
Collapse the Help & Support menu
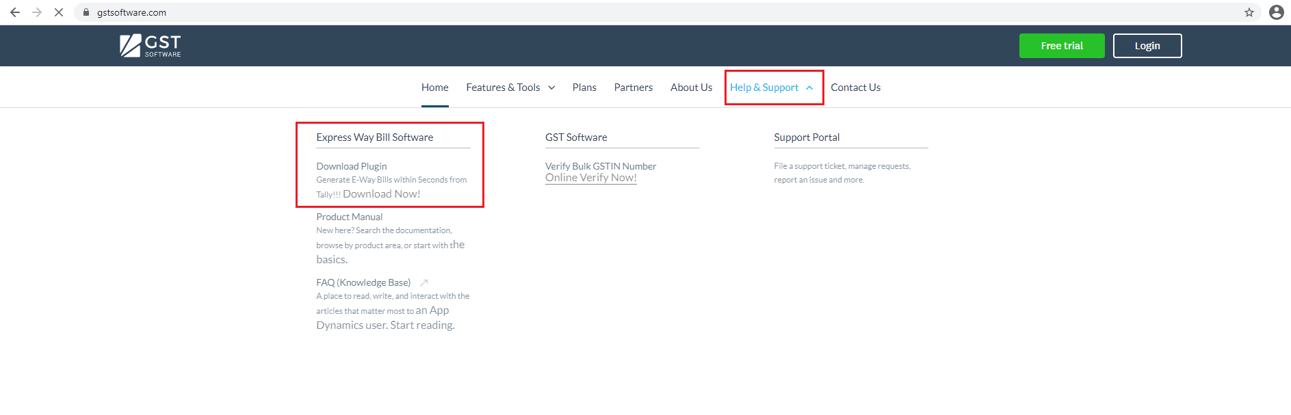(772, 88)
